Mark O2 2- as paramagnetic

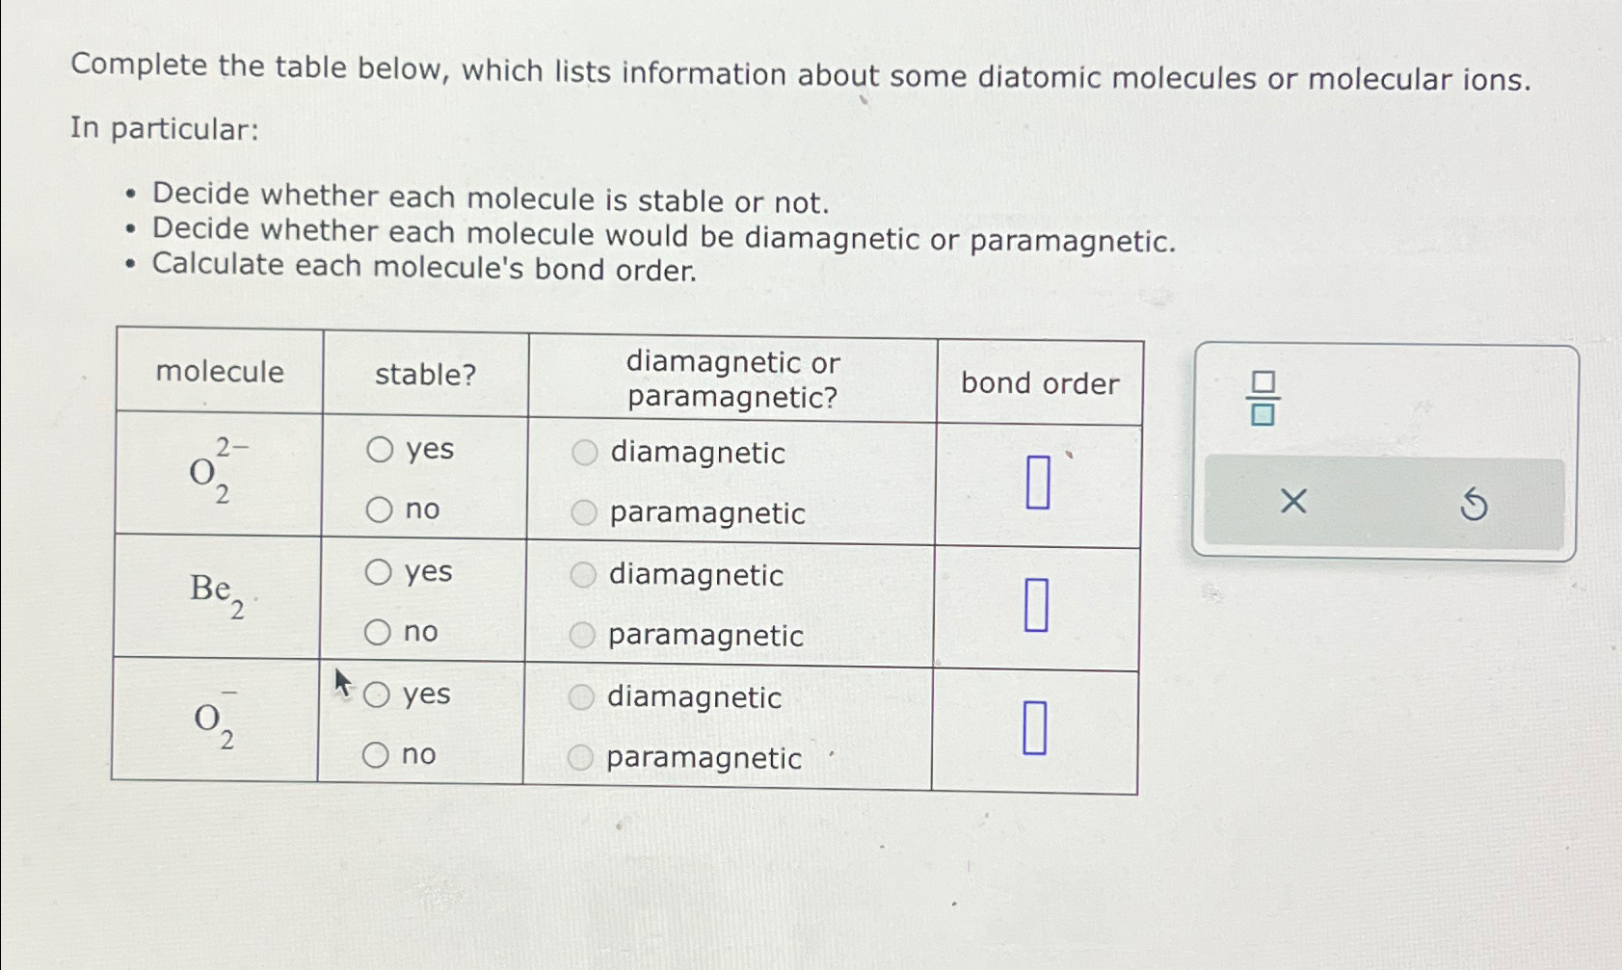pos(584,514)
